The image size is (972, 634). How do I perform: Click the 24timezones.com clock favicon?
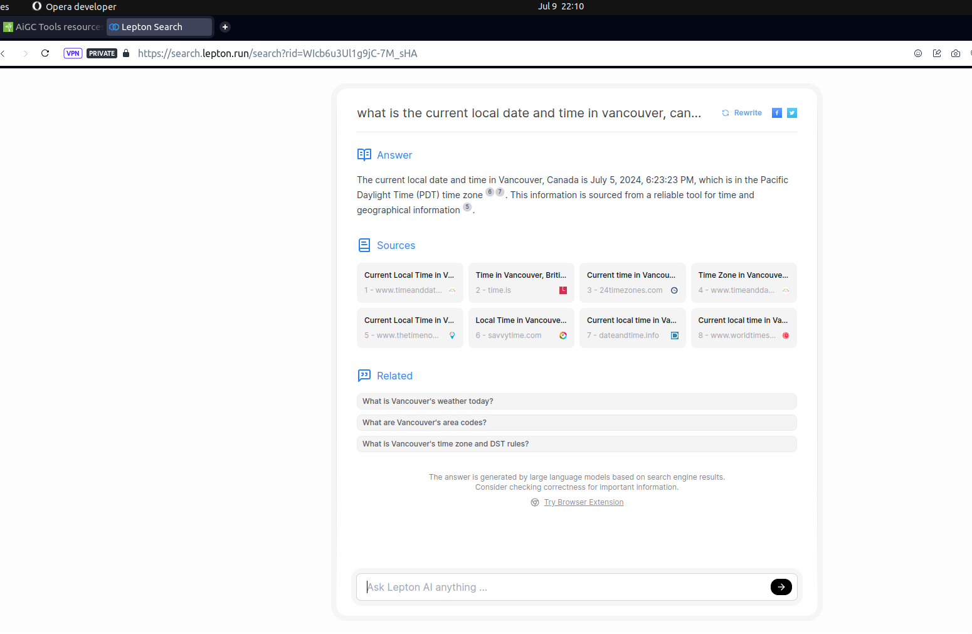675,290
